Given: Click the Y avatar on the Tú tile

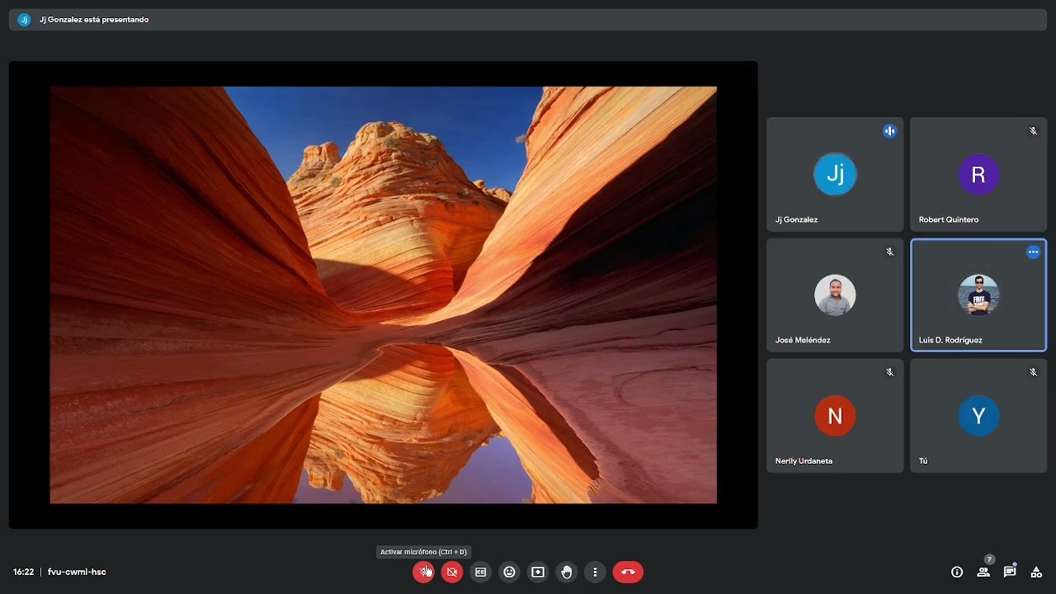Looking at the screenshot, I should coord(978,416).
